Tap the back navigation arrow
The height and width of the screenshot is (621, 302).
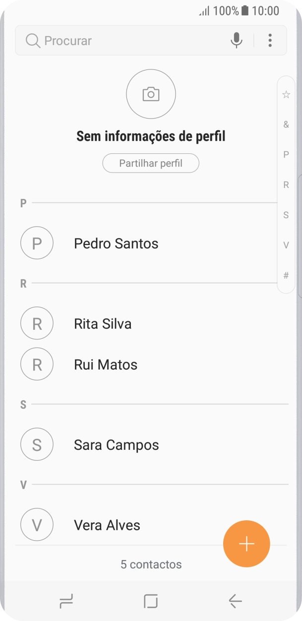point(236,601)
